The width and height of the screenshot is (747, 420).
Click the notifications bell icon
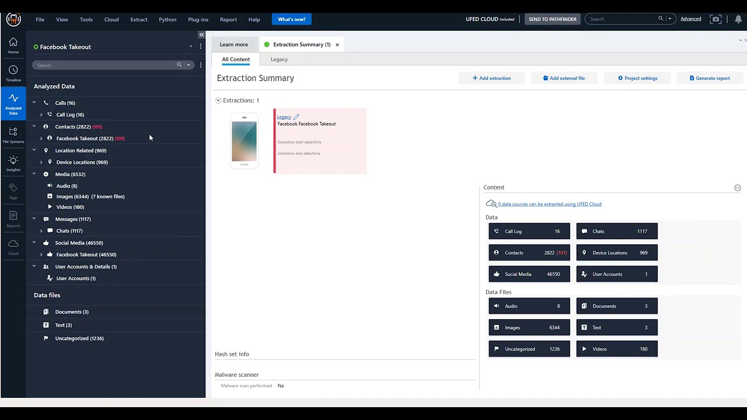738,19
